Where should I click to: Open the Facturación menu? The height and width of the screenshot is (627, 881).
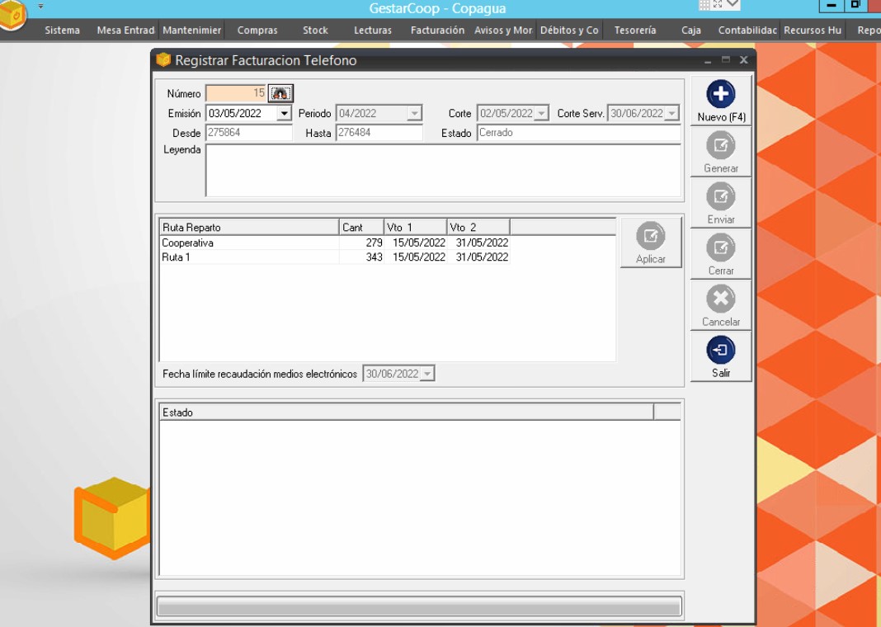coord(437,31)
